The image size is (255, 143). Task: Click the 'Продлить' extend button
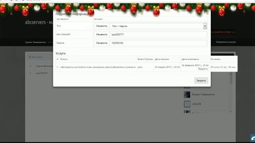pyautogui.click(x=203, y=69)
